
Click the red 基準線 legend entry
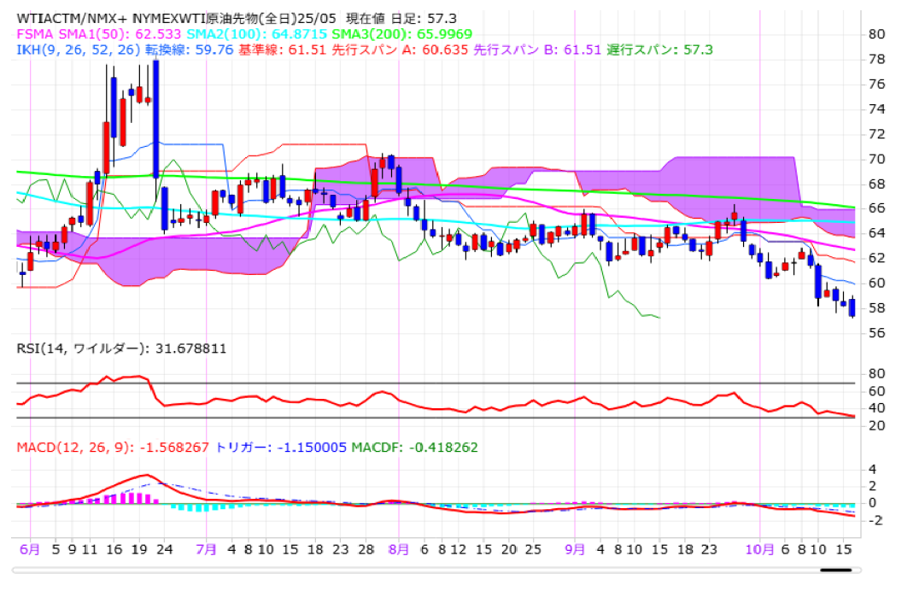[290, 50]
